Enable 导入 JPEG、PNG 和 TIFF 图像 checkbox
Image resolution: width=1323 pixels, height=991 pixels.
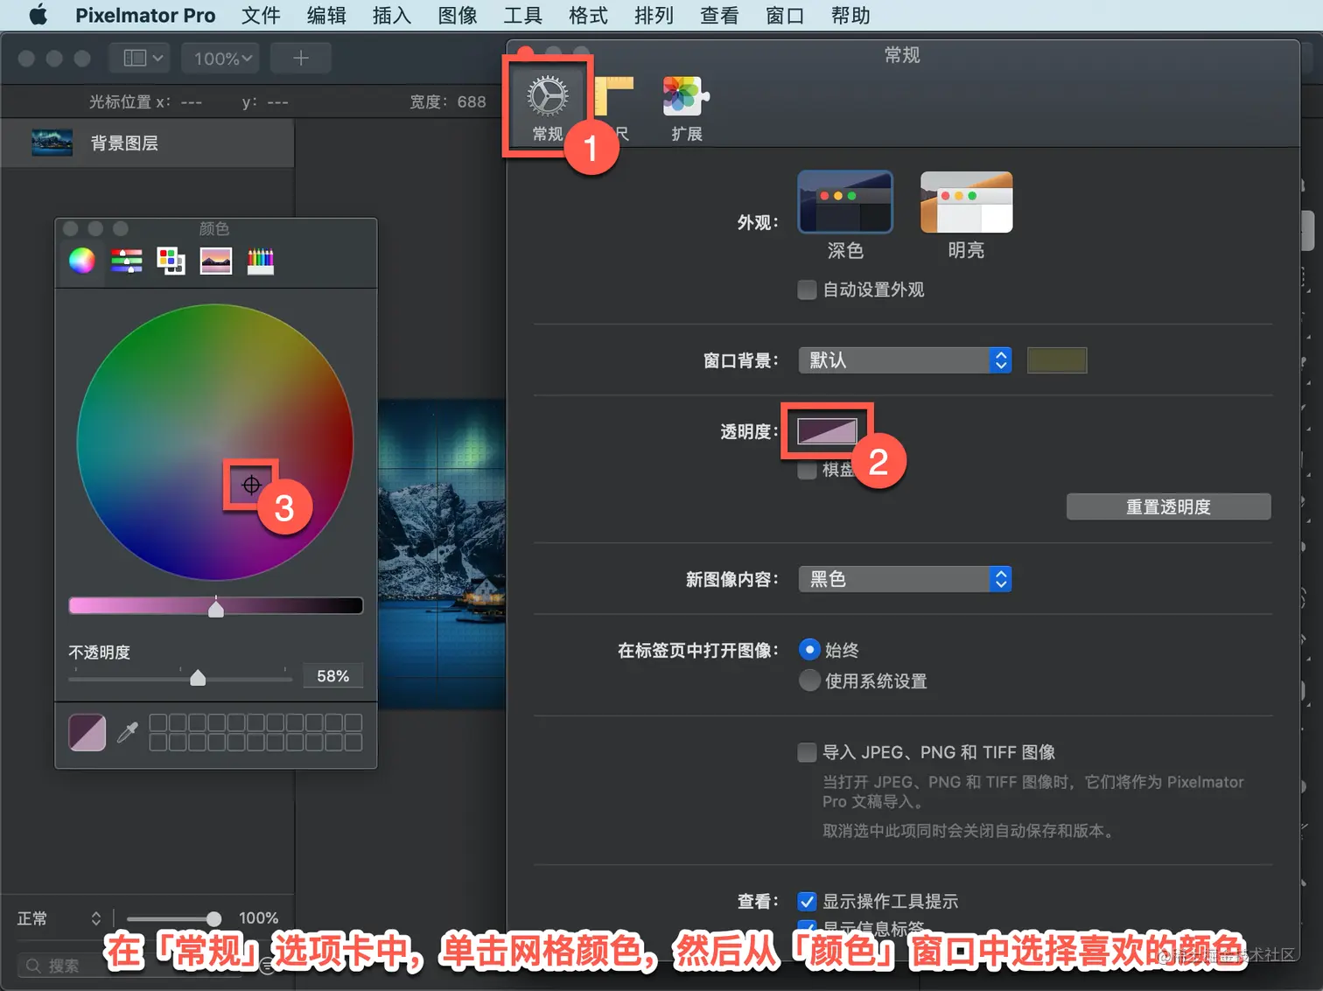point(807,752)
